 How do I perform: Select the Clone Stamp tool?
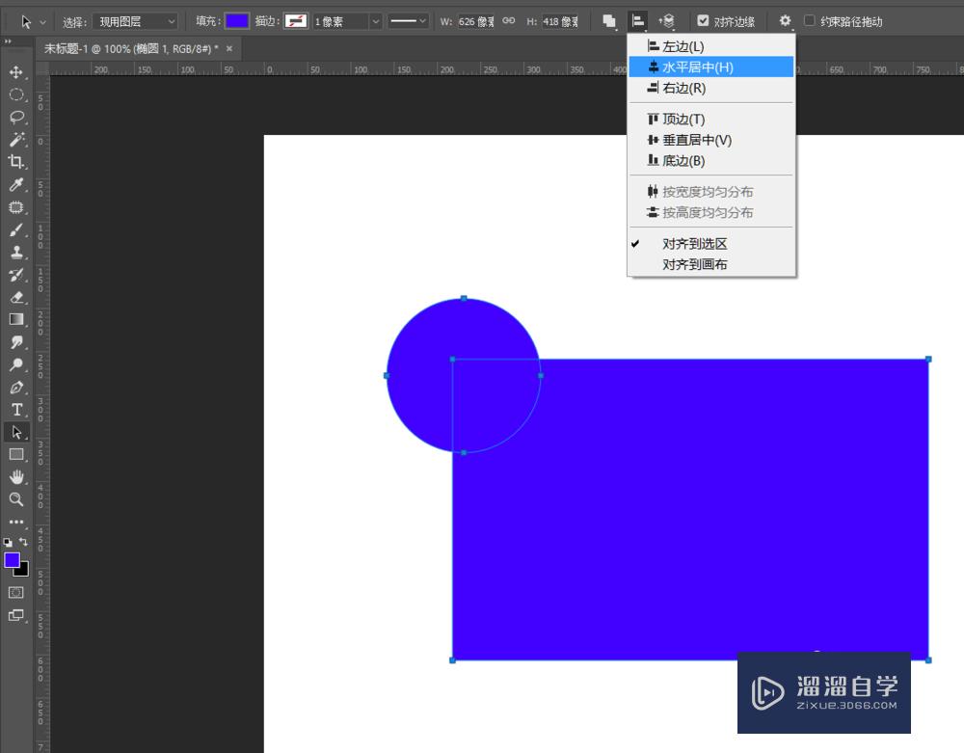point(16,252)
